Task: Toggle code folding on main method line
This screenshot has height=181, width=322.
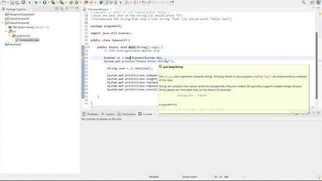Action: click(x=89, y=47)
